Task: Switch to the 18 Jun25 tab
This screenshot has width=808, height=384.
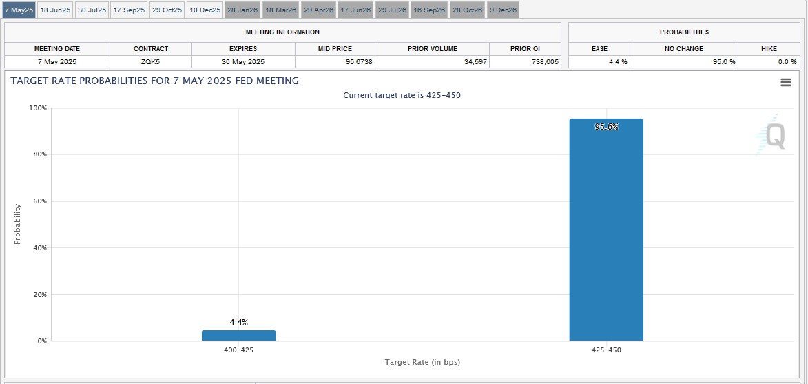Action: (54, 10)
